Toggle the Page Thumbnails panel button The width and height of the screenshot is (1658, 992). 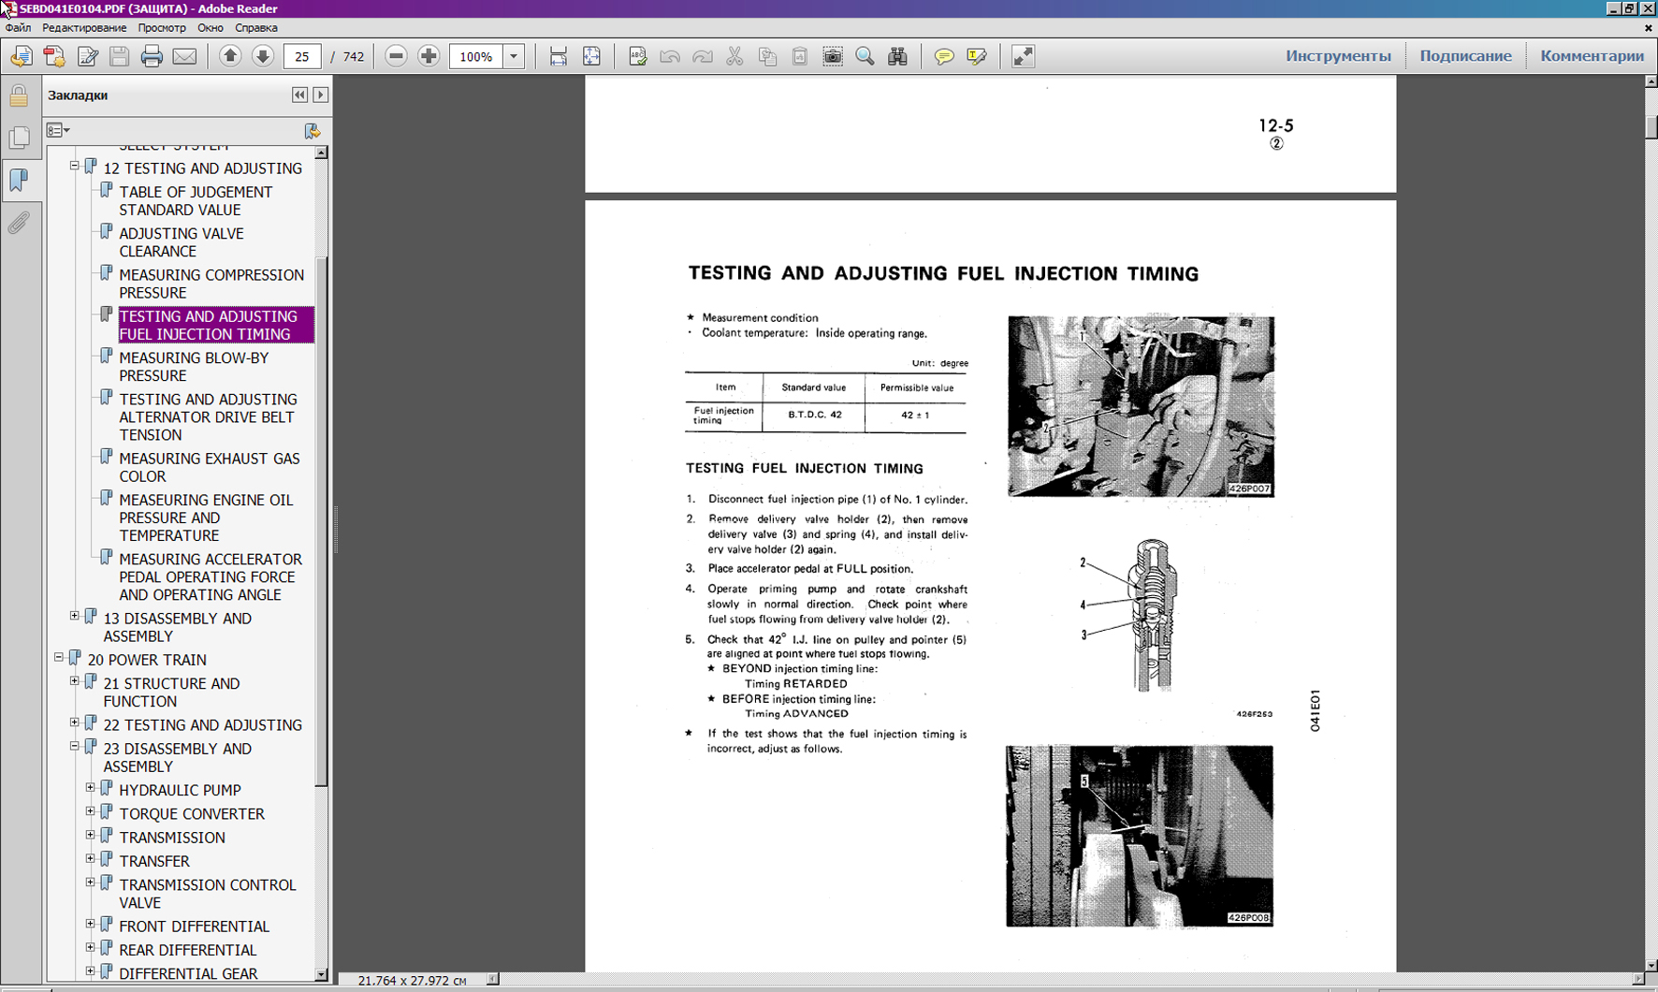pyautogui.click(x=19, y=138)
